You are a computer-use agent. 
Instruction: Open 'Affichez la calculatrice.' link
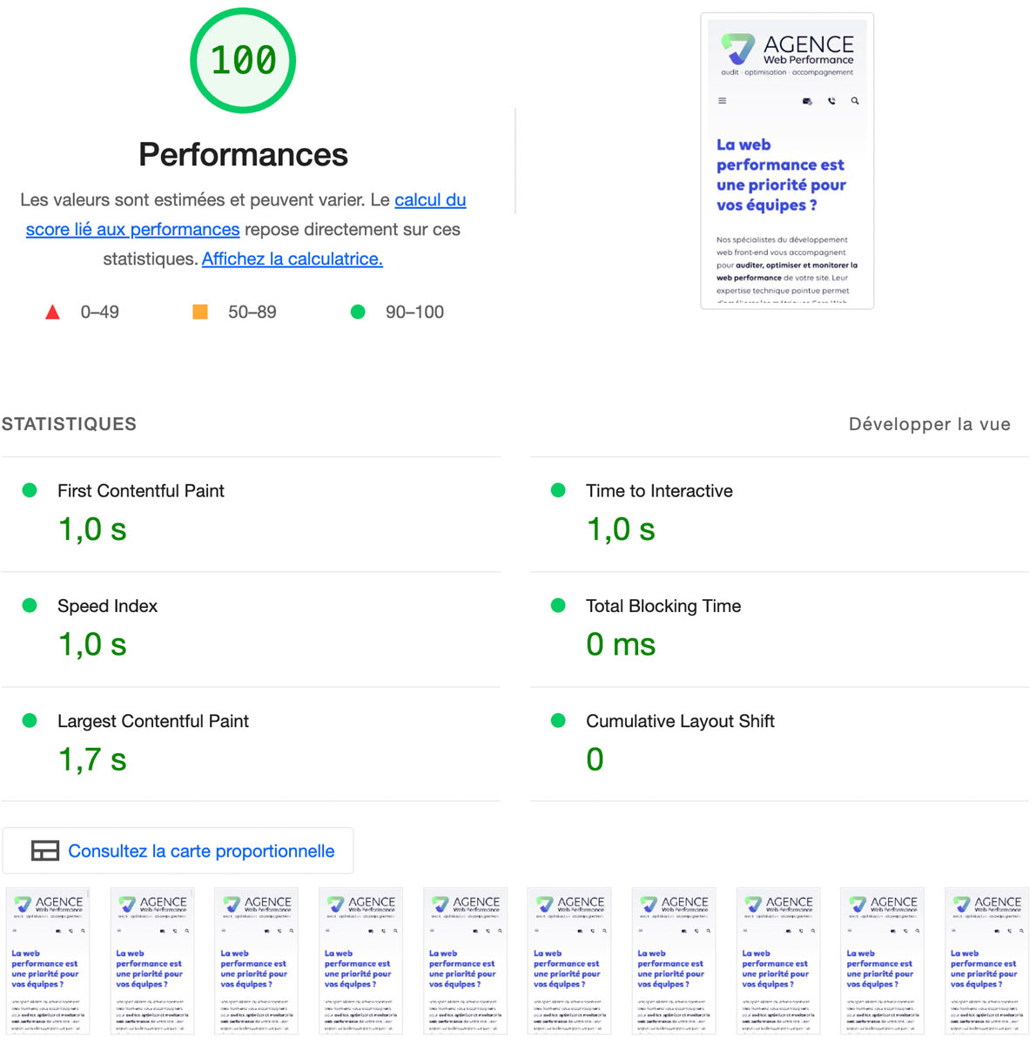(293, 259)
